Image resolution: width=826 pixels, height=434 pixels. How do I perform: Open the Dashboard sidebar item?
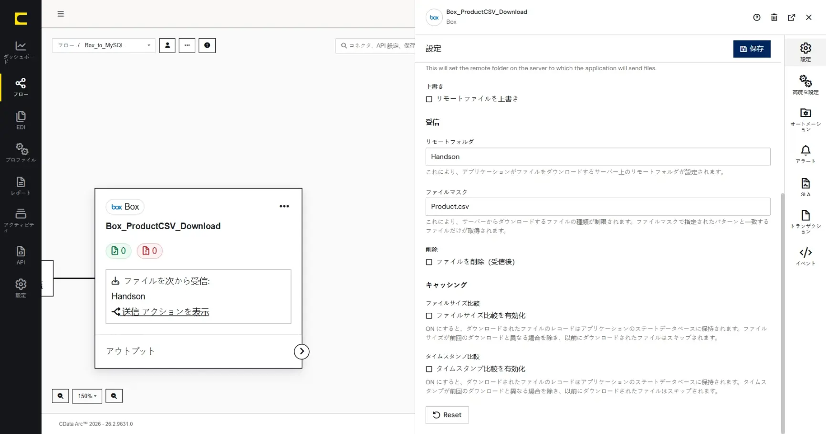[x=21, y=52]
